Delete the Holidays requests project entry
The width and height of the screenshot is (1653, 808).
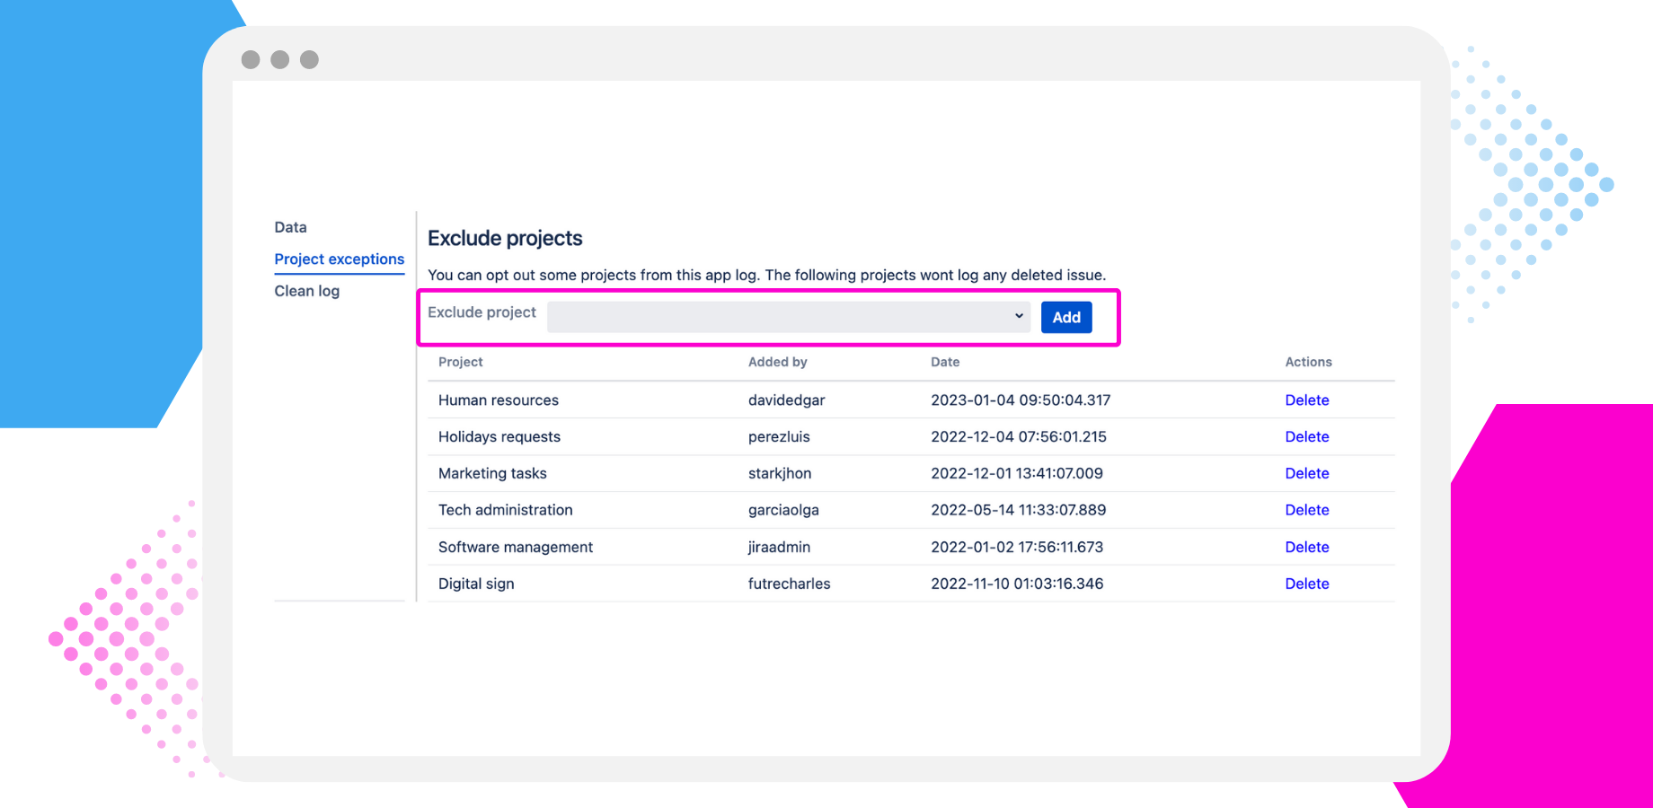tap(1307, 436)
